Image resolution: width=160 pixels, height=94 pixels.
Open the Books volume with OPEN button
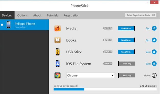[x=108, y=40]
